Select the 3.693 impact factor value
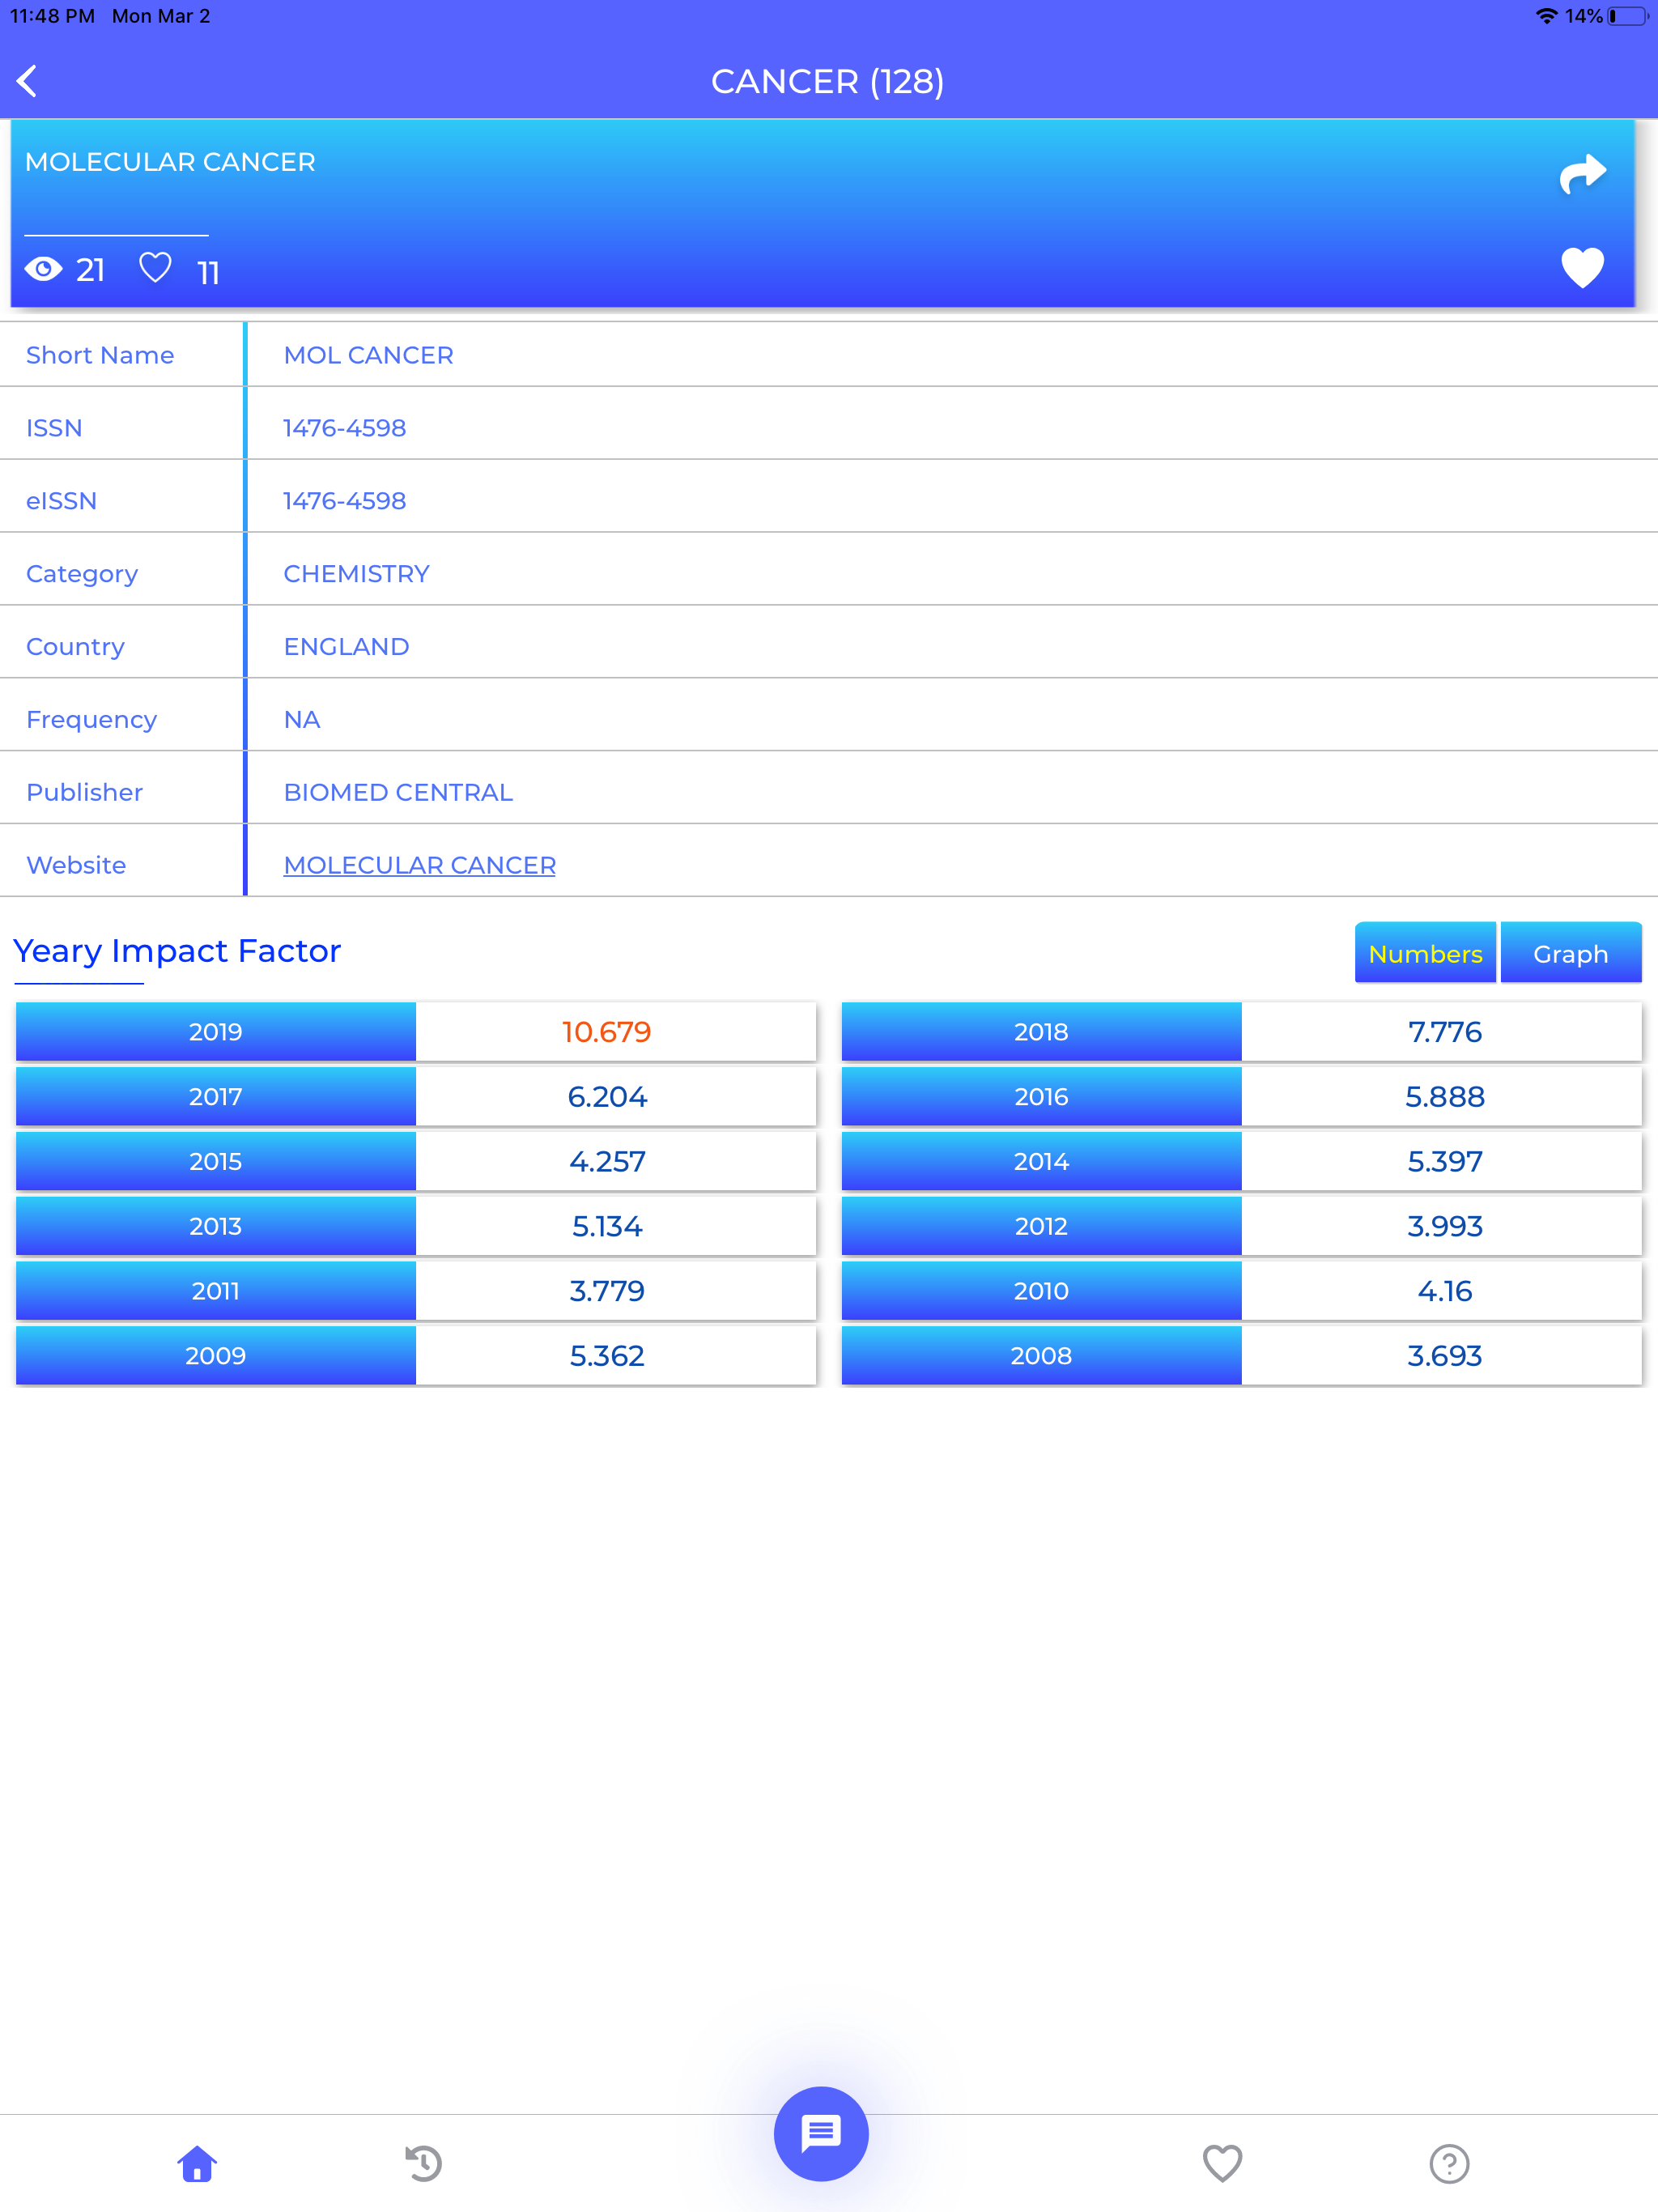 1444,1356
